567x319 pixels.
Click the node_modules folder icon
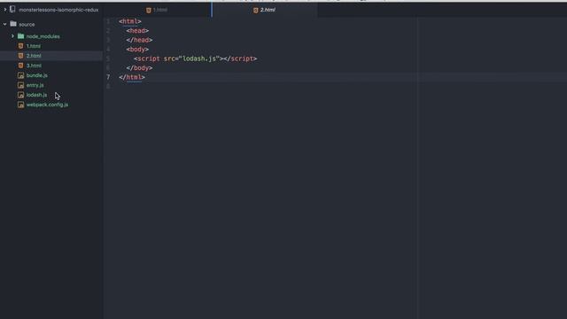21,36
